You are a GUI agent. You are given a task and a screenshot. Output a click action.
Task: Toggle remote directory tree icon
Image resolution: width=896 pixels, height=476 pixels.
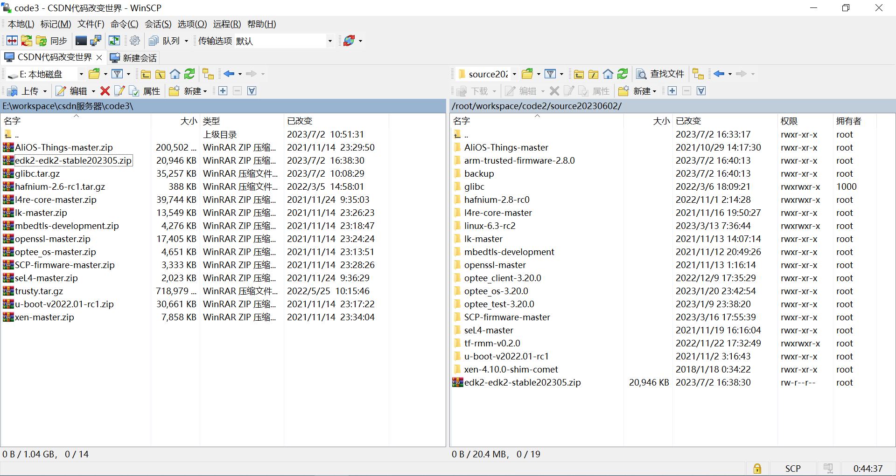click(x=698, y=74)
